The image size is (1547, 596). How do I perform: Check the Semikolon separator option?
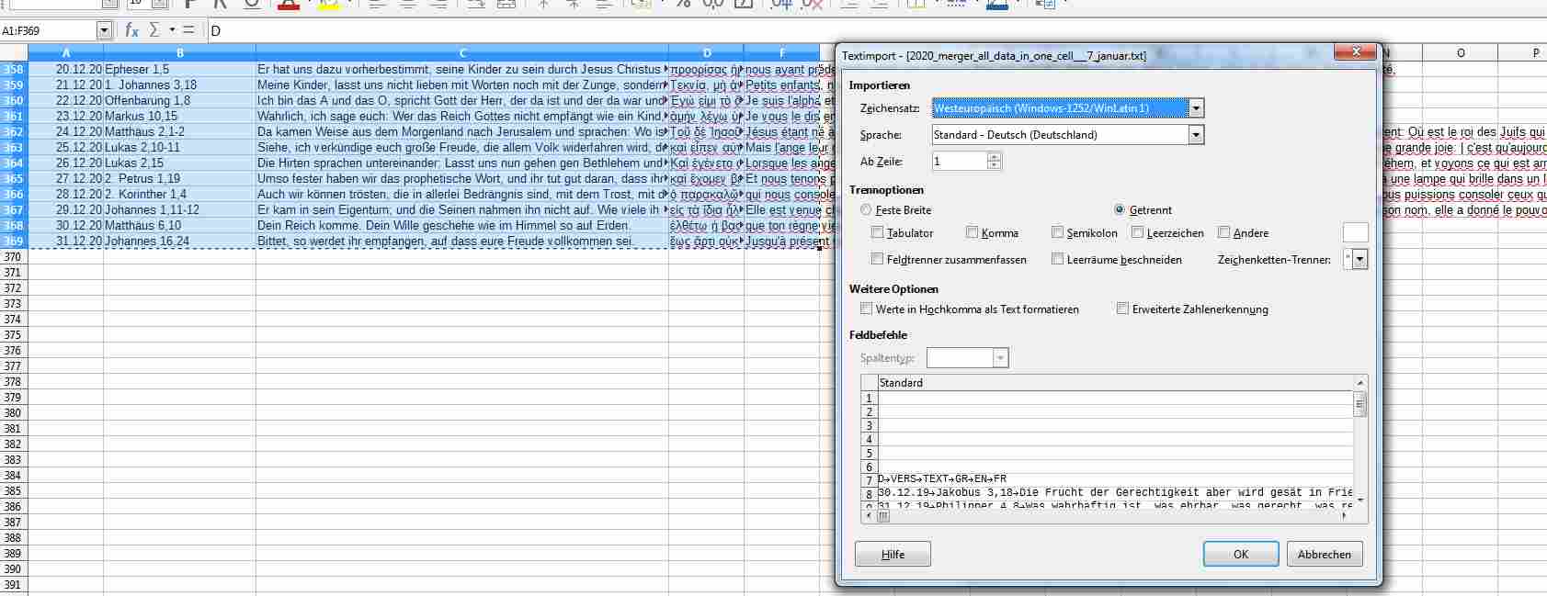[x=1058, y=232]
